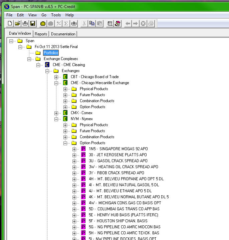Select 4J - MT. BELVIEU ETHANE APO
Viewport: 229px width, 240px height.
click(120, 191)
